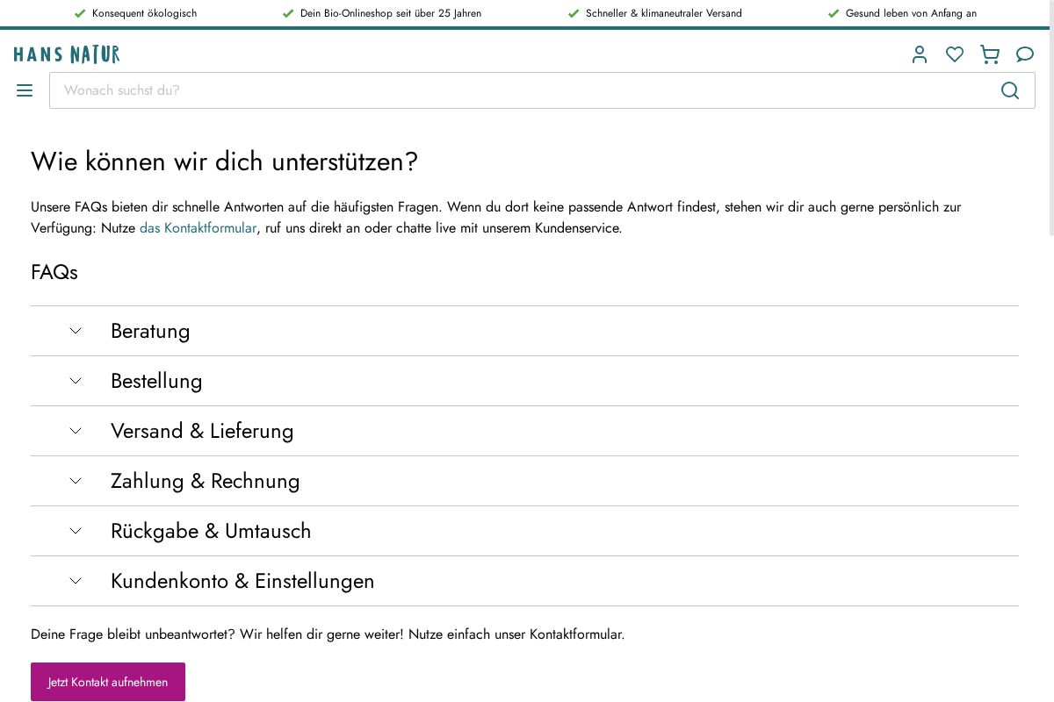This screenshot has width=1054, height=702.
Task: Open the Bestellung FAQ heading
Action: pyautogui.click(x=156, y=381)
